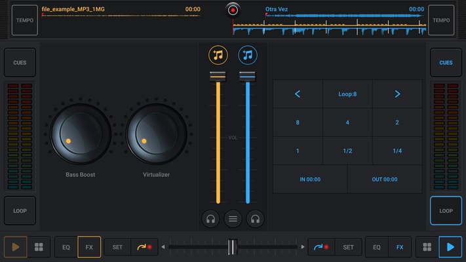466x262 pixels.
Task: Set loop length to 1/4 beat
Action: (397, 151)
